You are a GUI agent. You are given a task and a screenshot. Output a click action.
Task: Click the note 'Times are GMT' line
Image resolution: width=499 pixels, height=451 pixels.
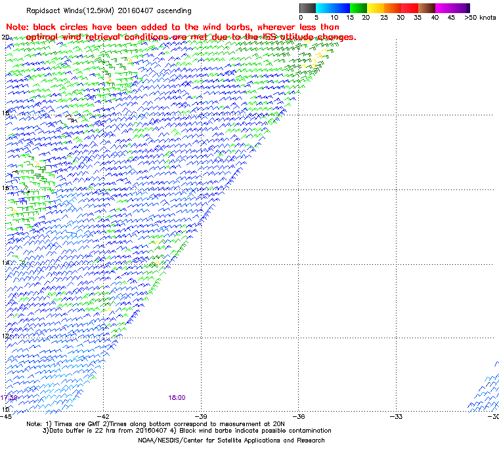[156, 424]
